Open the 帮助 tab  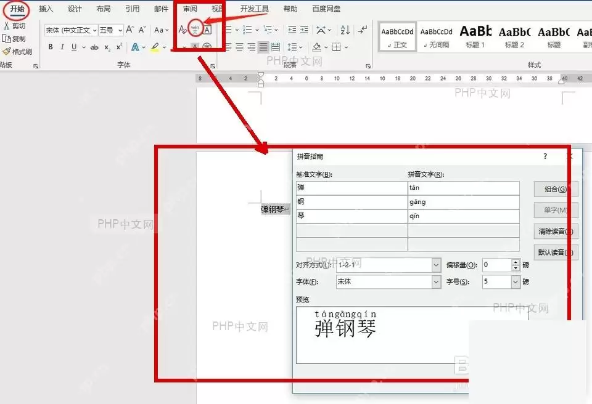pyautogui.click(x=290, y=8)
